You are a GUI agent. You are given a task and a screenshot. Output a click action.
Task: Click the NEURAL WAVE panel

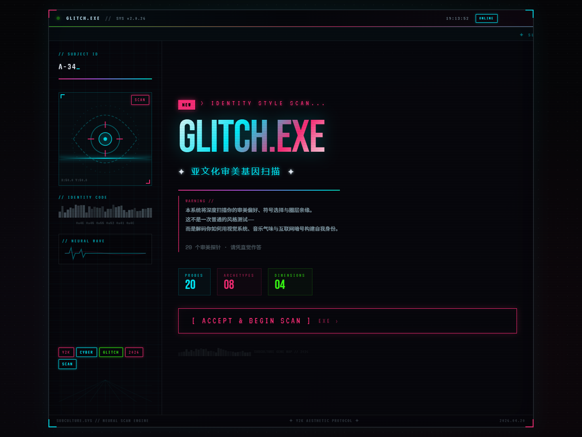pyautogui.click(x=105, y=249)
